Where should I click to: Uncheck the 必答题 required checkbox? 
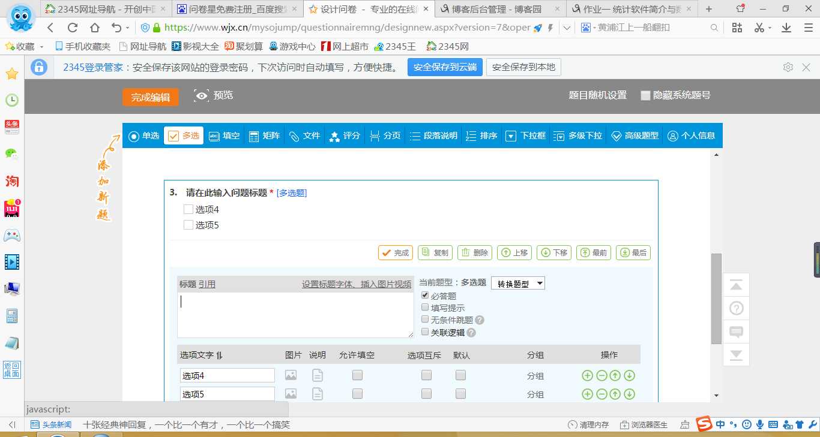[x=425, y=296]
